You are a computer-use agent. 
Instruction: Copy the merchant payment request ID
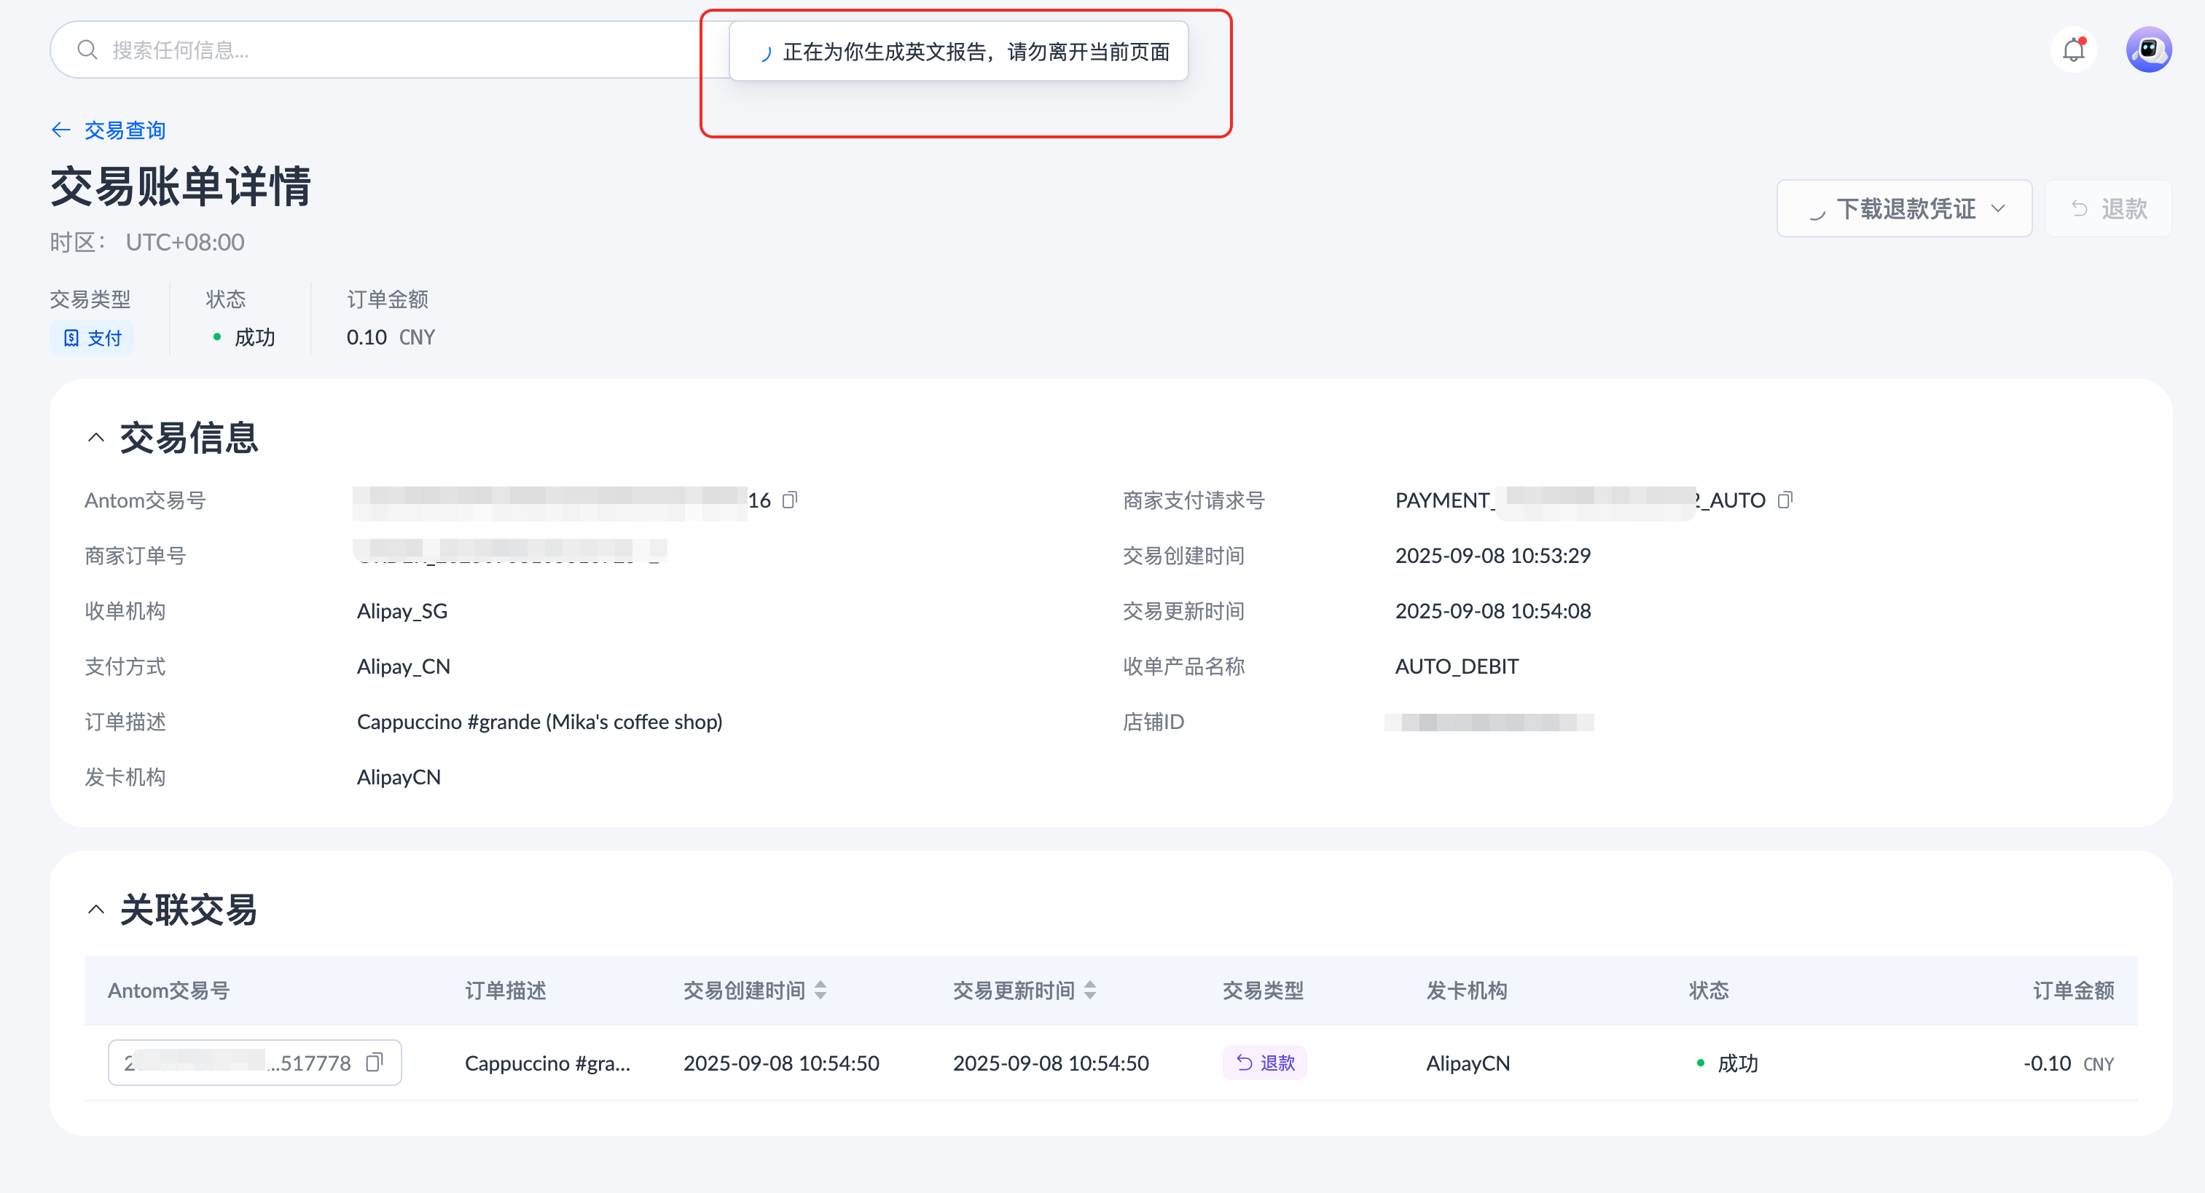click(x=1785, y=500)
